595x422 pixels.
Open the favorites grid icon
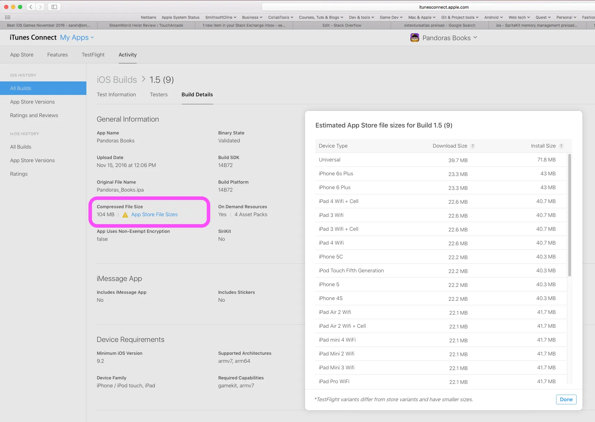(8, 17)
